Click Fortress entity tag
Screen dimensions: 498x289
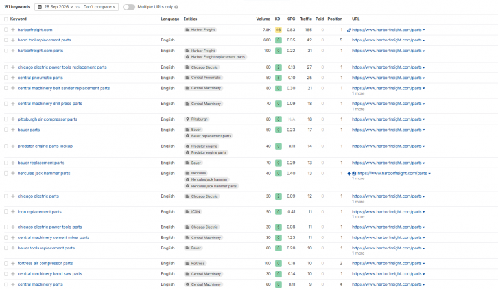point(195,263)
